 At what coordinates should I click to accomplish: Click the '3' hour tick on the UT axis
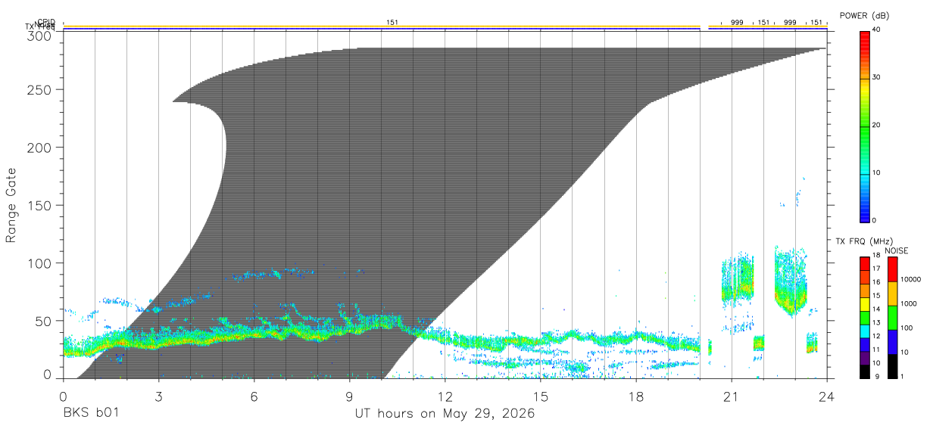[159, 396]
